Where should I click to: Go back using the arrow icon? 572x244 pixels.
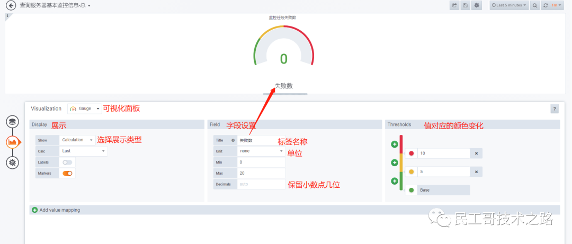(11, 5)
